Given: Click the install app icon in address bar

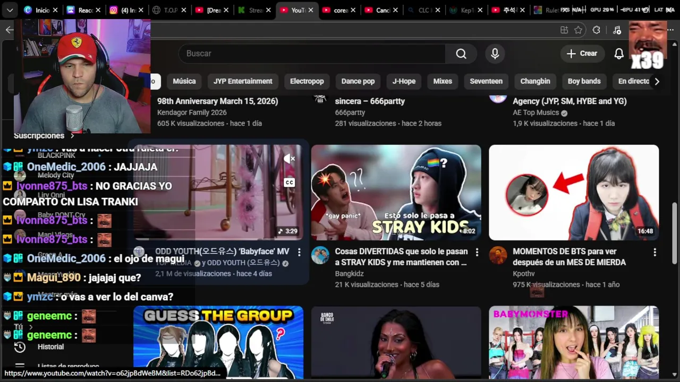Looking at the screenshot, I should tap(564, 30).
